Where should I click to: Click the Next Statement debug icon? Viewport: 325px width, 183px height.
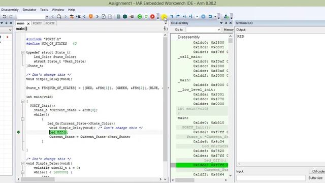point(184,16)
